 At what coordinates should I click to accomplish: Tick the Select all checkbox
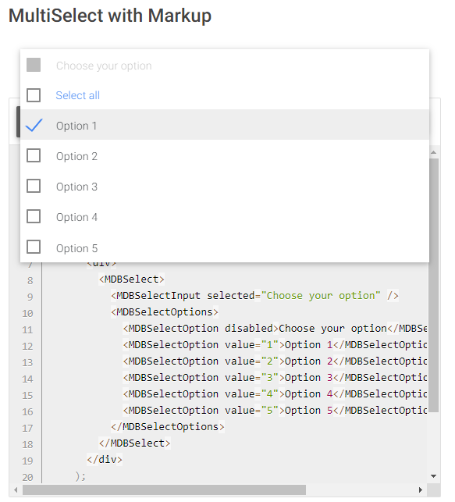click(34, 95)
